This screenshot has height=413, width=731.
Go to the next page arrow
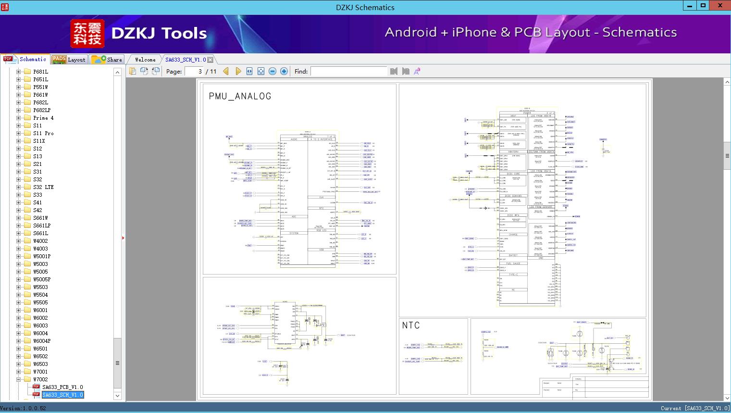tap(238, 71)
